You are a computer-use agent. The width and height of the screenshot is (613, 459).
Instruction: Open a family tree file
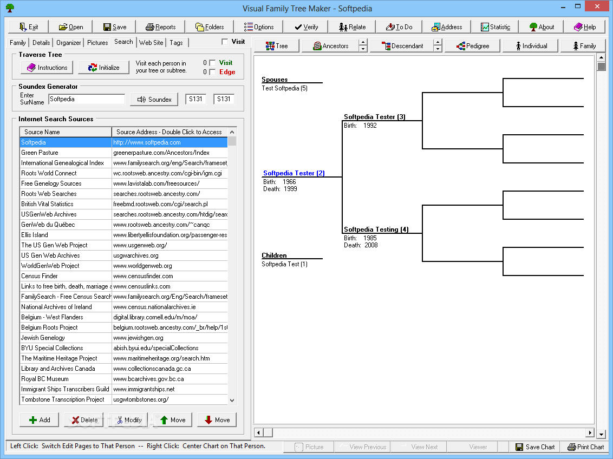[71, 27]
